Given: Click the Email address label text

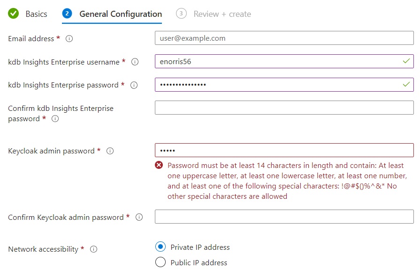Looking at the screenshot, I should pos(31,39).
